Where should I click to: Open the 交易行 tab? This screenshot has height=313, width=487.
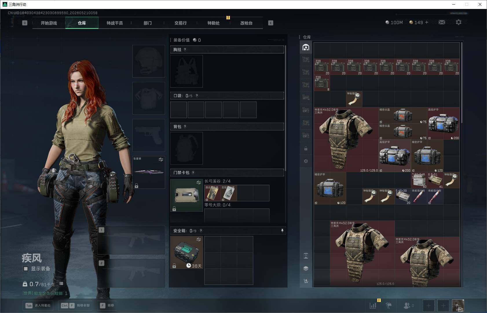181,23
